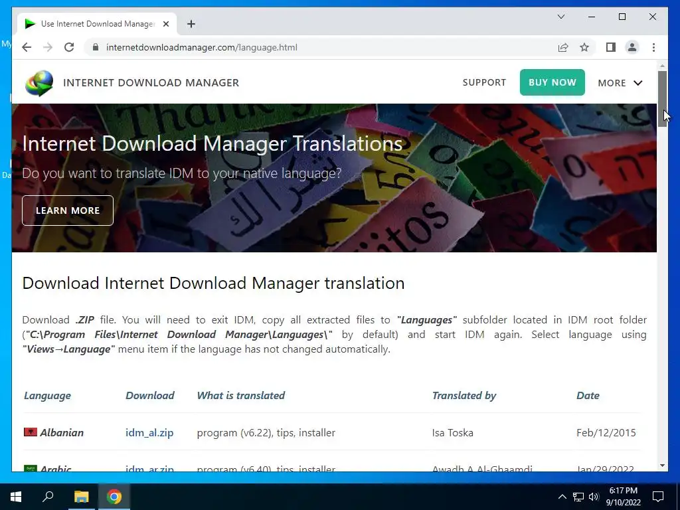Viewport: 680px width, 510px height.
Task: Click the browser back arrow
Action: click(27, 47)
